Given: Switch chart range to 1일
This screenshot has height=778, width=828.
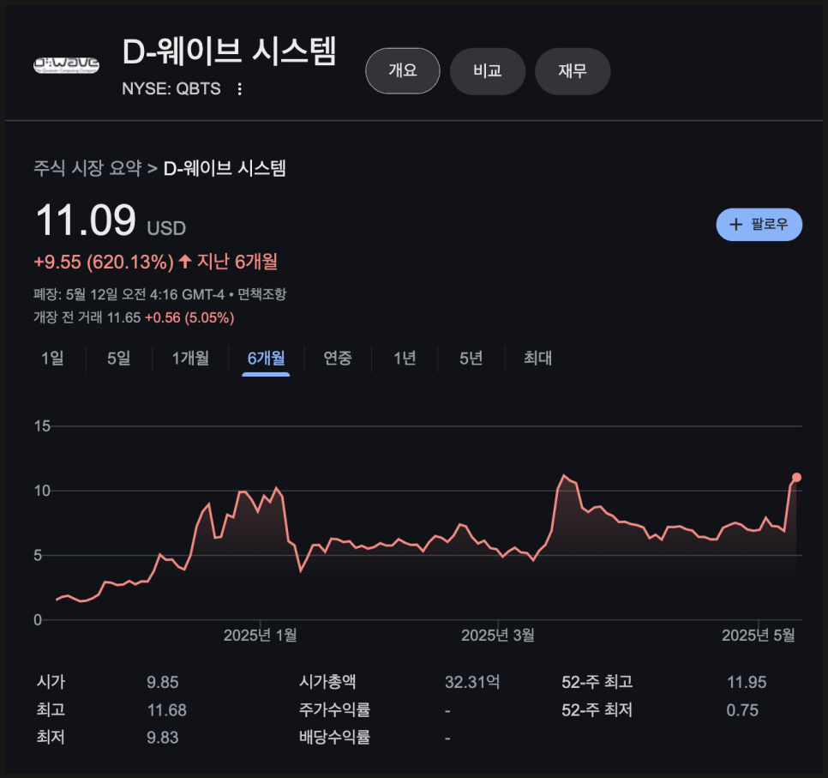Looking at the screenshot, I should pyautogui.click(x=52, y=359).
